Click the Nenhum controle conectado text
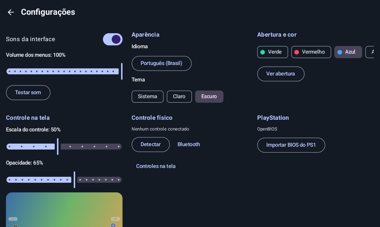The width and height of the screenshot is (380, 227). coord(160,129)
